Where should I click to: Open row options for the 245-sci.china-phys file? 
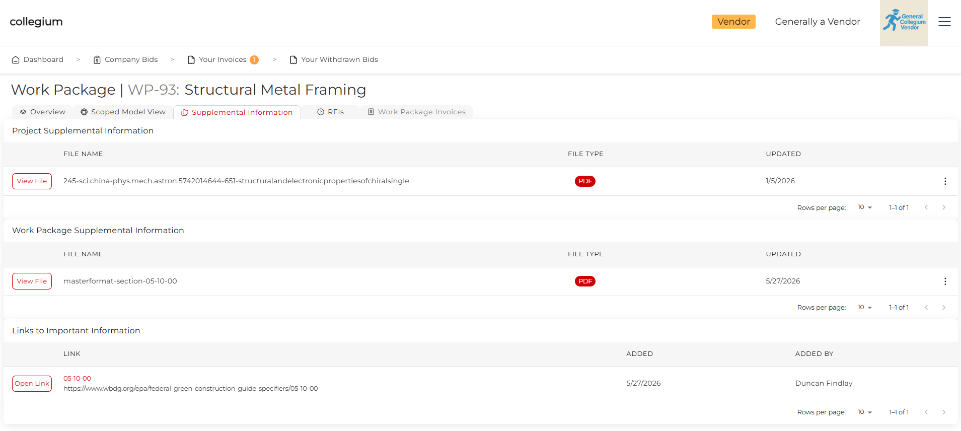coord(945,181)
